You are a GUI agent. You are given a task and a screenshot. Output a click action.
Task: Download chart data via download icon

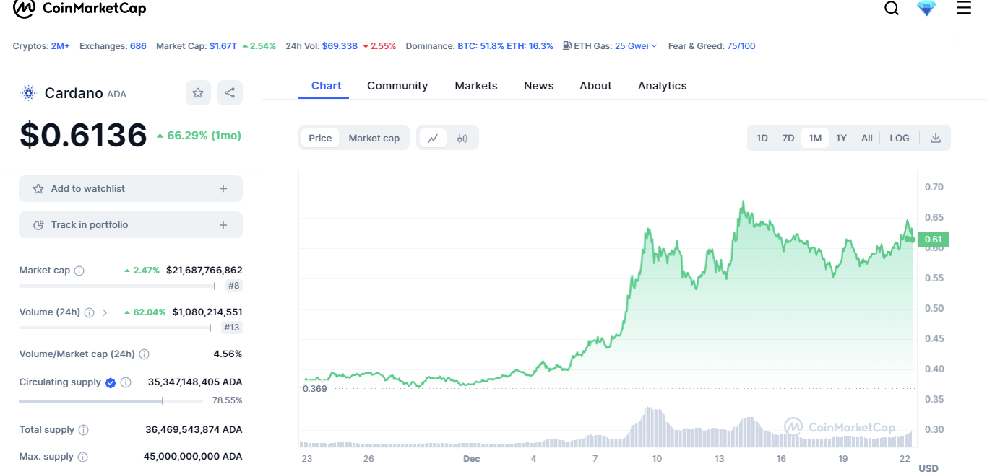coord(935,138)
